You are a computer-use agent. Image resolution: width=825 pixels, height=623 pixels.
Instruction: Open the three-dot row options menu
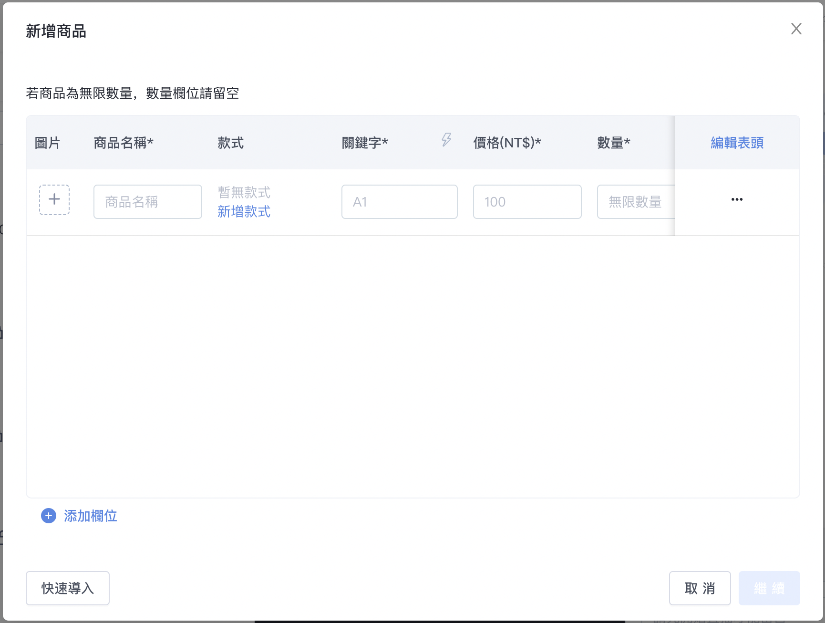737,199
